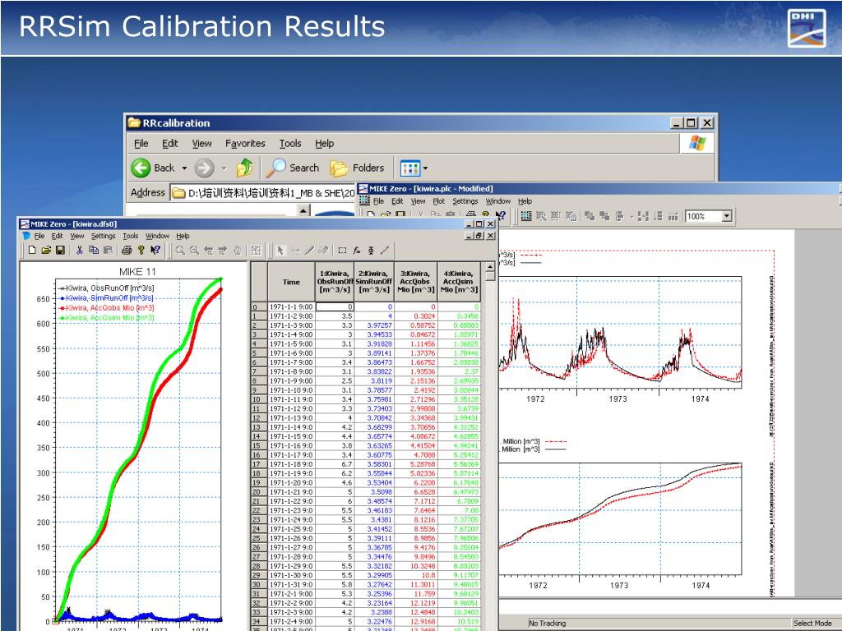Image resolution: width=842 pixels, height=631 pixels.
Task: Click yellow Help icon in kiwira.dfs0 toolbar
Action: [141, 250]
